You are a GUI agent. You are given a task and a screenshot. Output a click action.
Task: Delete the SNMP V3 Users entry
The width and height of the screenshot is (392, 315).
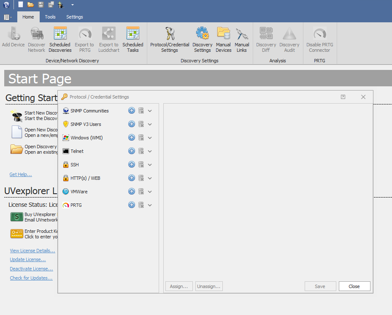pyautogui.click(x=141, y=124)
